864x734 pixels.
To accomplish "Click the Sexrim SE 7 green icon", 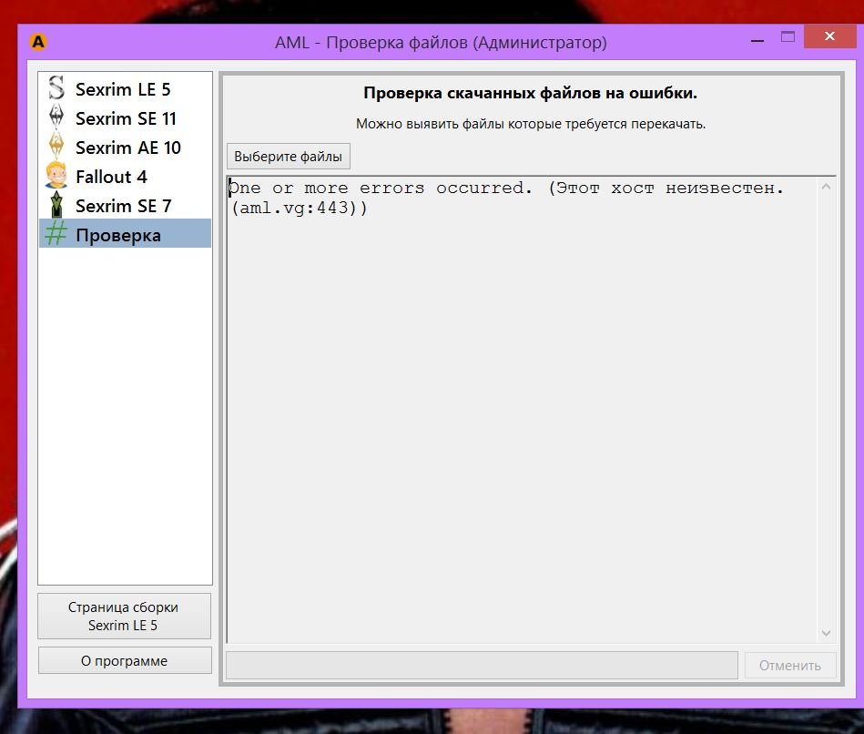I will (56, 206).
